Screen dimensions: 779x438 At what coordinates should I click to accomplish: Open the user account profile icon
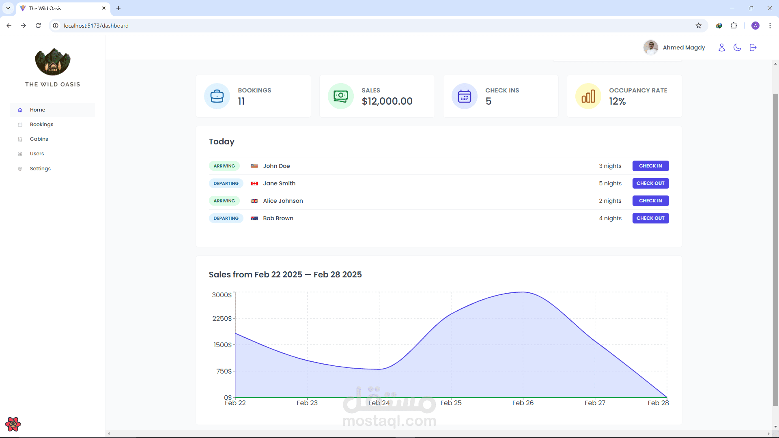coord(721,47)
